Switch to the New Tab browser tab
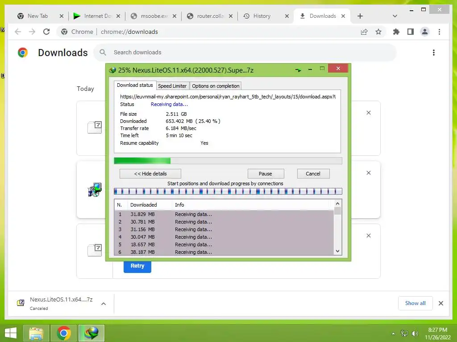This screenshot has width=457, height=342. [37, 16]
